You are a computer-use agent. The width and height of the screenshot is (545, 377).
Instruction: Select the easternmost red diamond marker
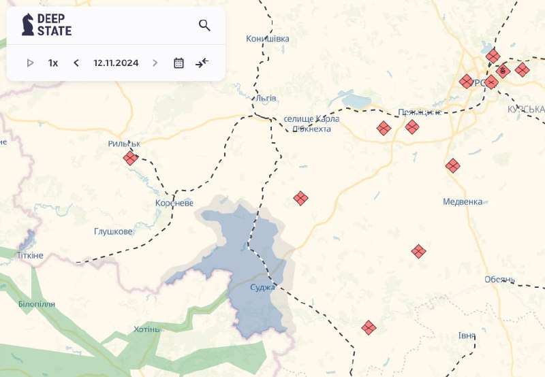522,69
